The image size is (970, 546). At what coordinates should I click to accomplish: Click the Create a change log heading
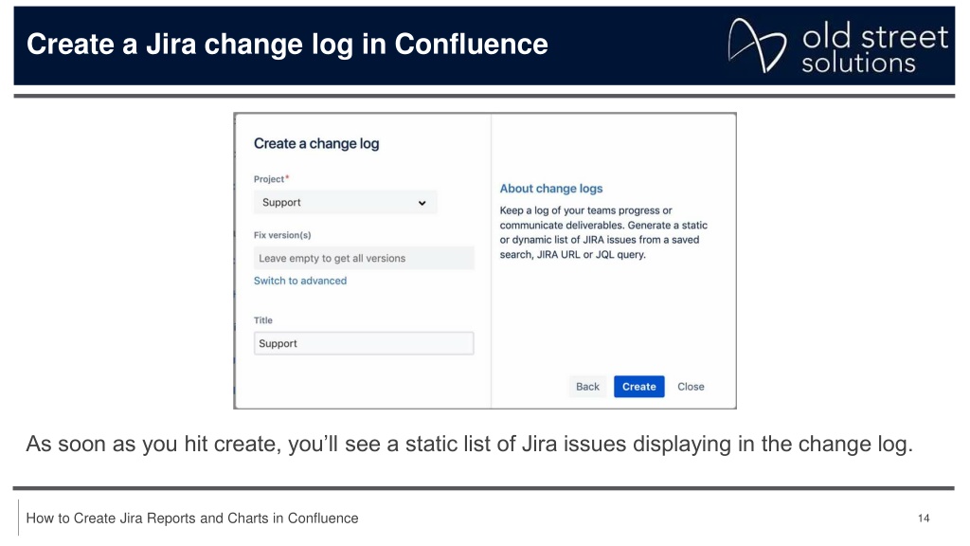(x=316, y=144)
